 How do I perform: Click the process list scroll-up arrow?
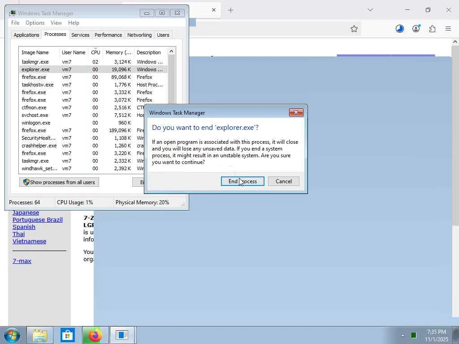(171, 51)
